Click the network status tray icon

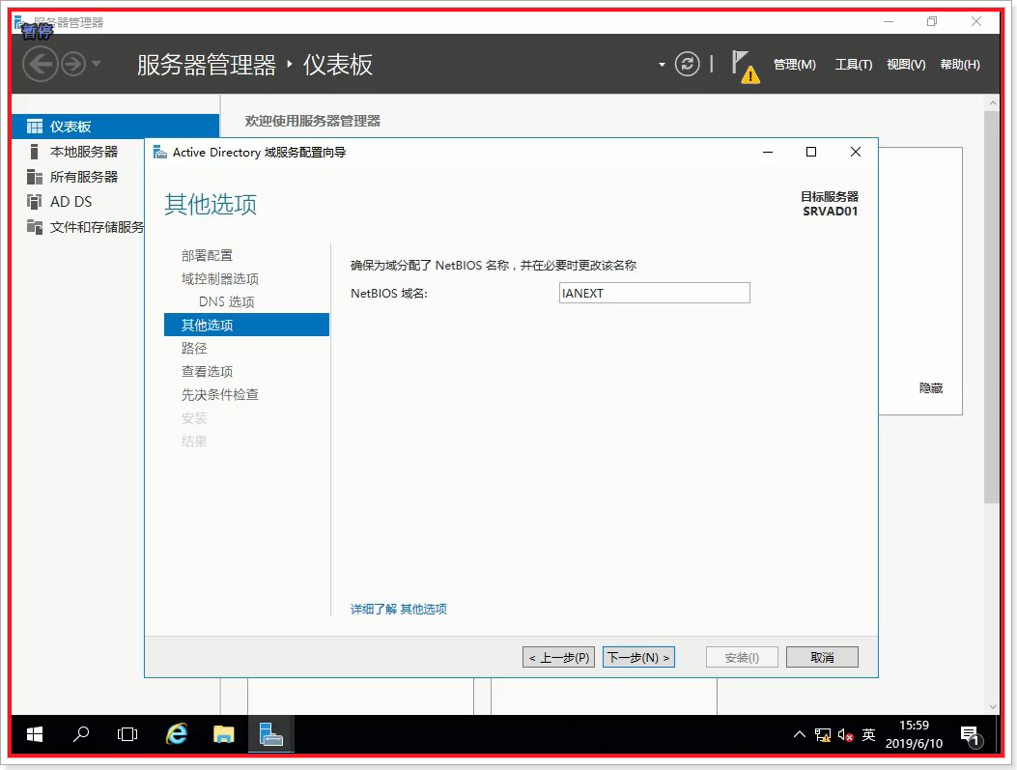click(x=823, y=735)
